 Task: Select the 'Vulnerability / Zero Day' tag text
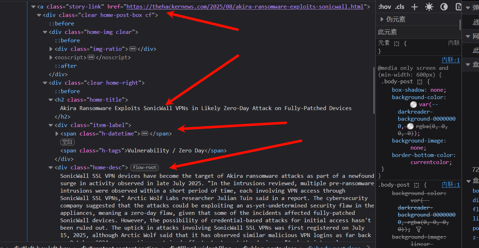coord(166,151)
